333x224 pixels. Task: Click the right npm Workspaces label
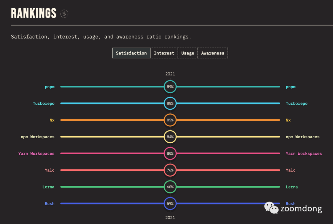click(x=303, y=137)
